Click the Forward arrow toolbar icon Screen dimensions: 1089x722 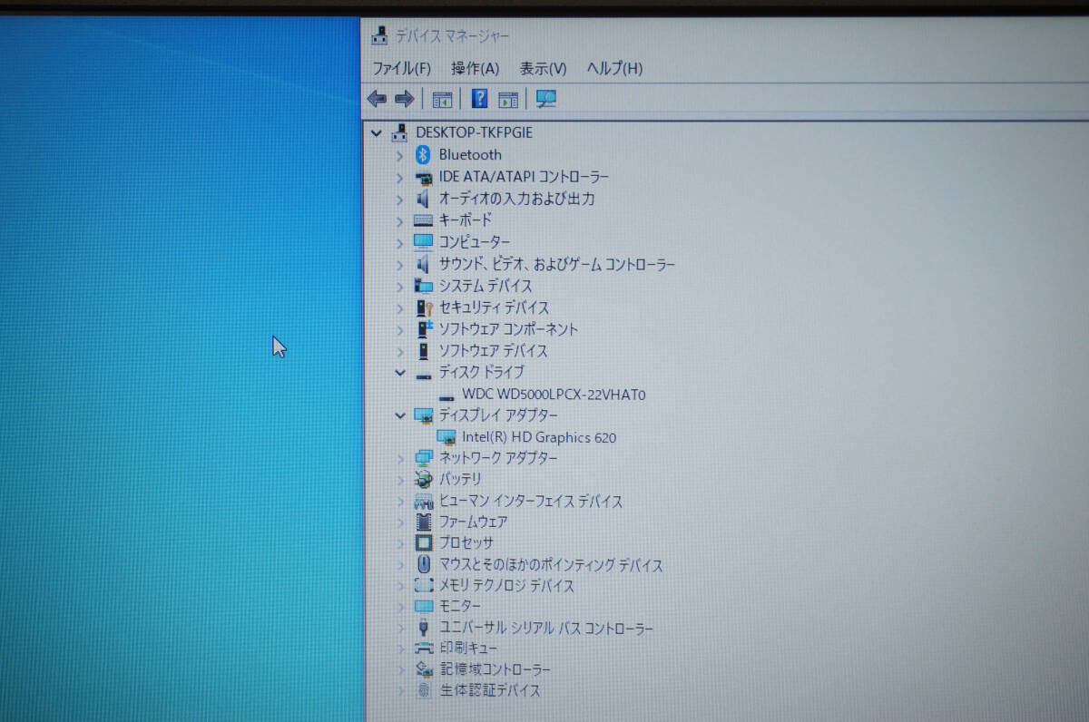tap(405, 99)
